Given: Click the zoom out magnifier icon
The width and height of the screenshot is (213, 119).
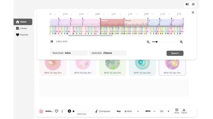Looking at the screenshot, I should tap(148, 42).
